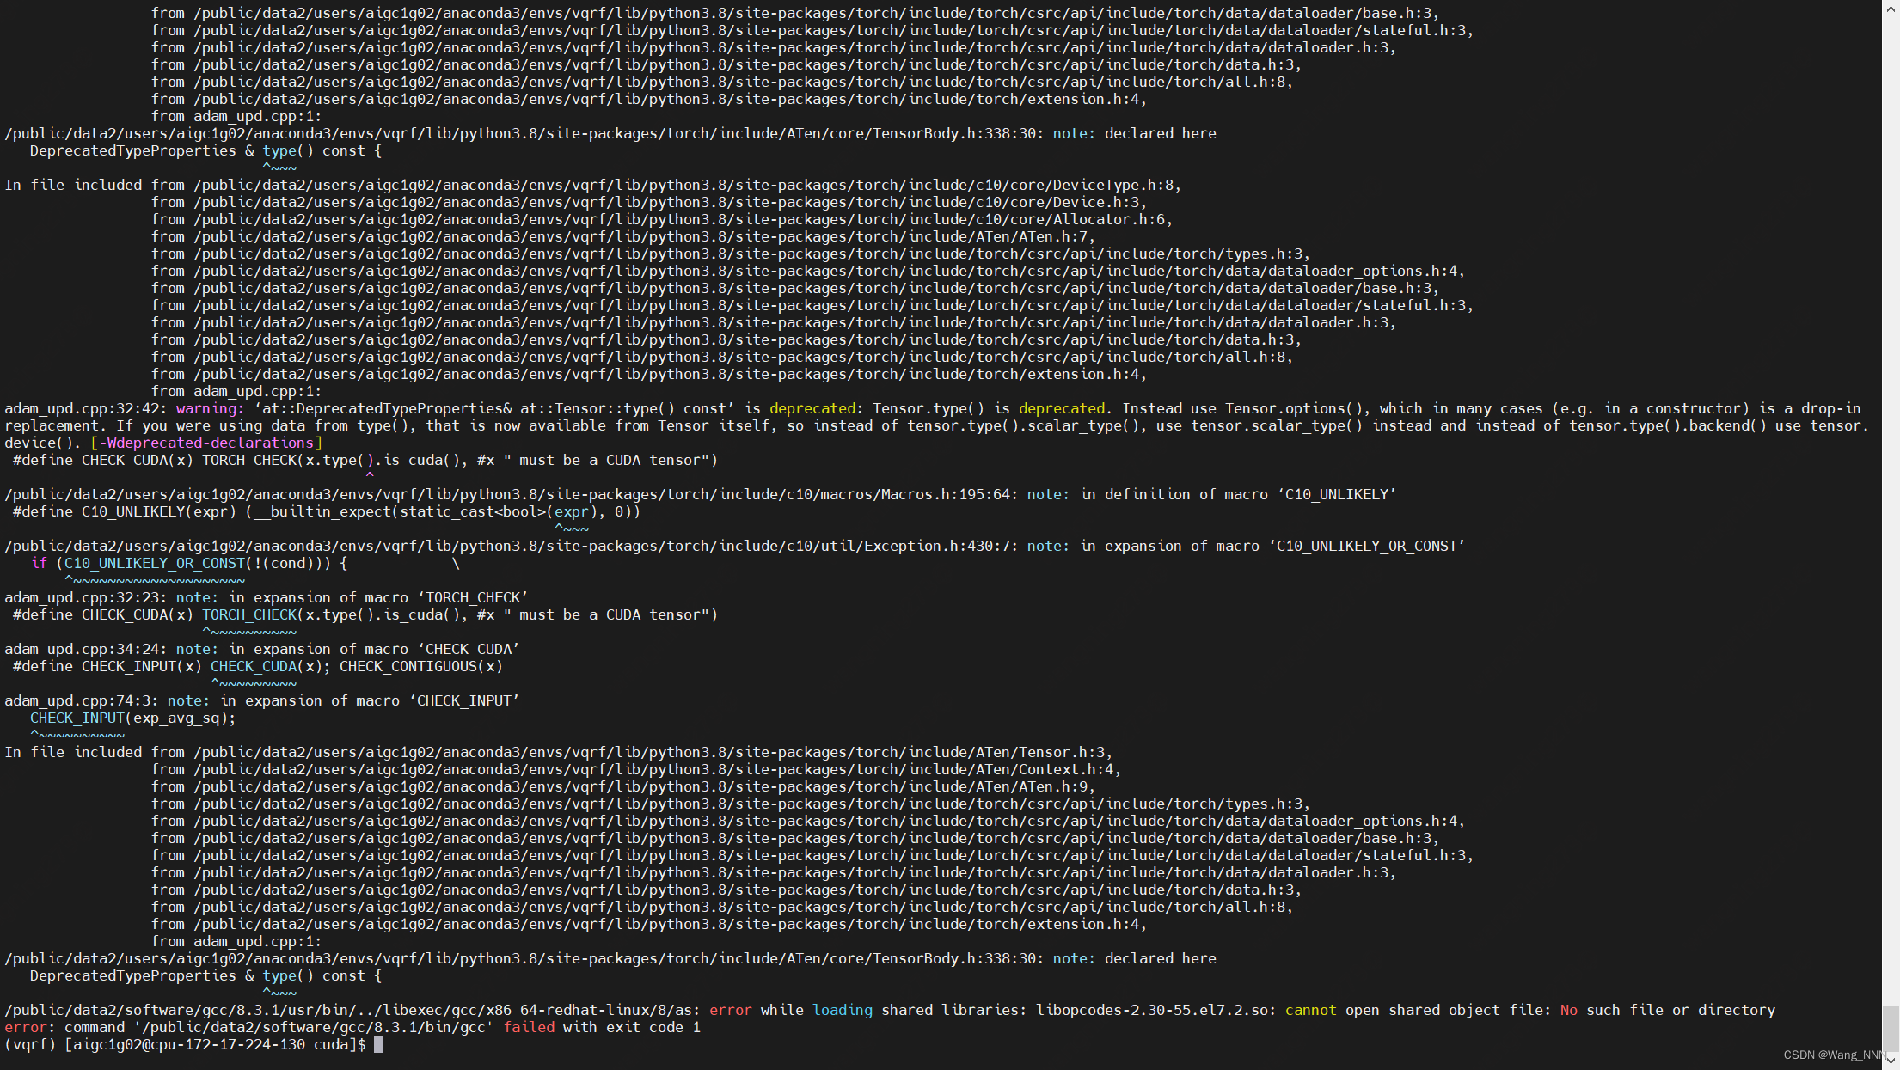Click 'libopcodes-2.30-55.el7.2.so' library name
The width and height of the screenshot is (1900, 1070).
click(x=1151, y=1010)
